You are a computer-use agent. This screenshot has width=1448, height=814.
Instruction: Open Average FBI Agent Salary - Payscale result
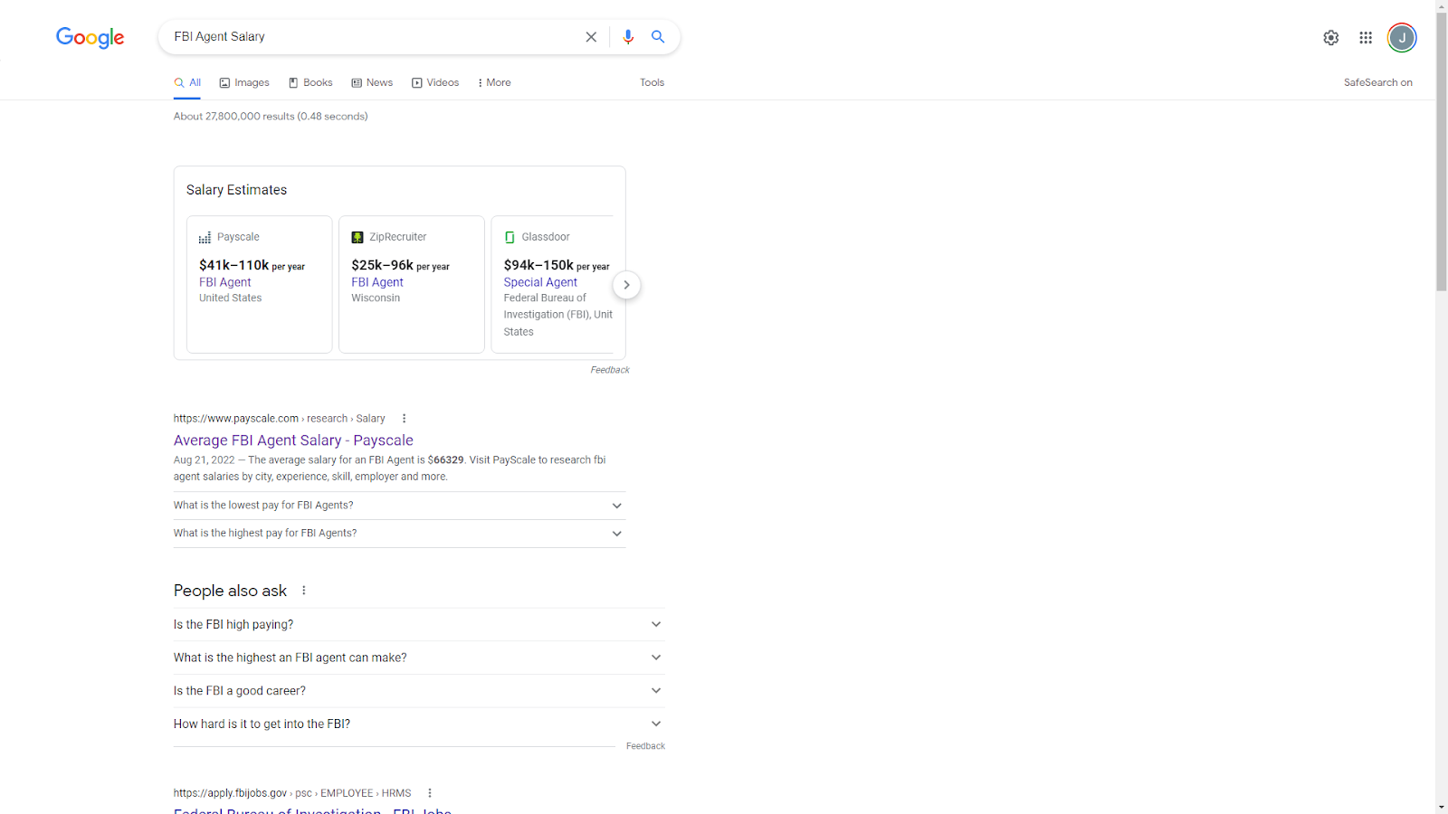point(293,440)
